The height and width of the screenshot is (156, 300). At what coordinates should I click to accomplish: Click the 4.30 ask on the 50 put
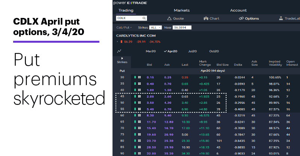[x=168, y=103]
